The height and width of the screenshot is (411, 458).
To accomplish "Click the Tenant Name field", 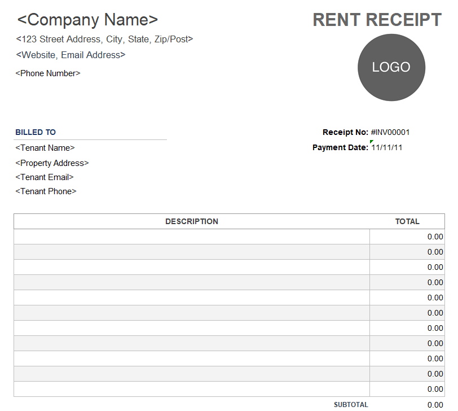I will (45, 148).
